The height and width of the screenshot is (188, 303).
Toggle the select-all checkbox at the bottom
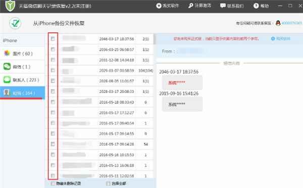(x=108, y=183)
